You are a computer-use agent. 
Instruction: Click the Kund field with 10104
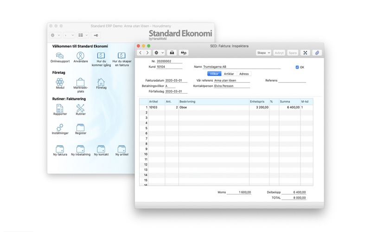tap(169, 67)
